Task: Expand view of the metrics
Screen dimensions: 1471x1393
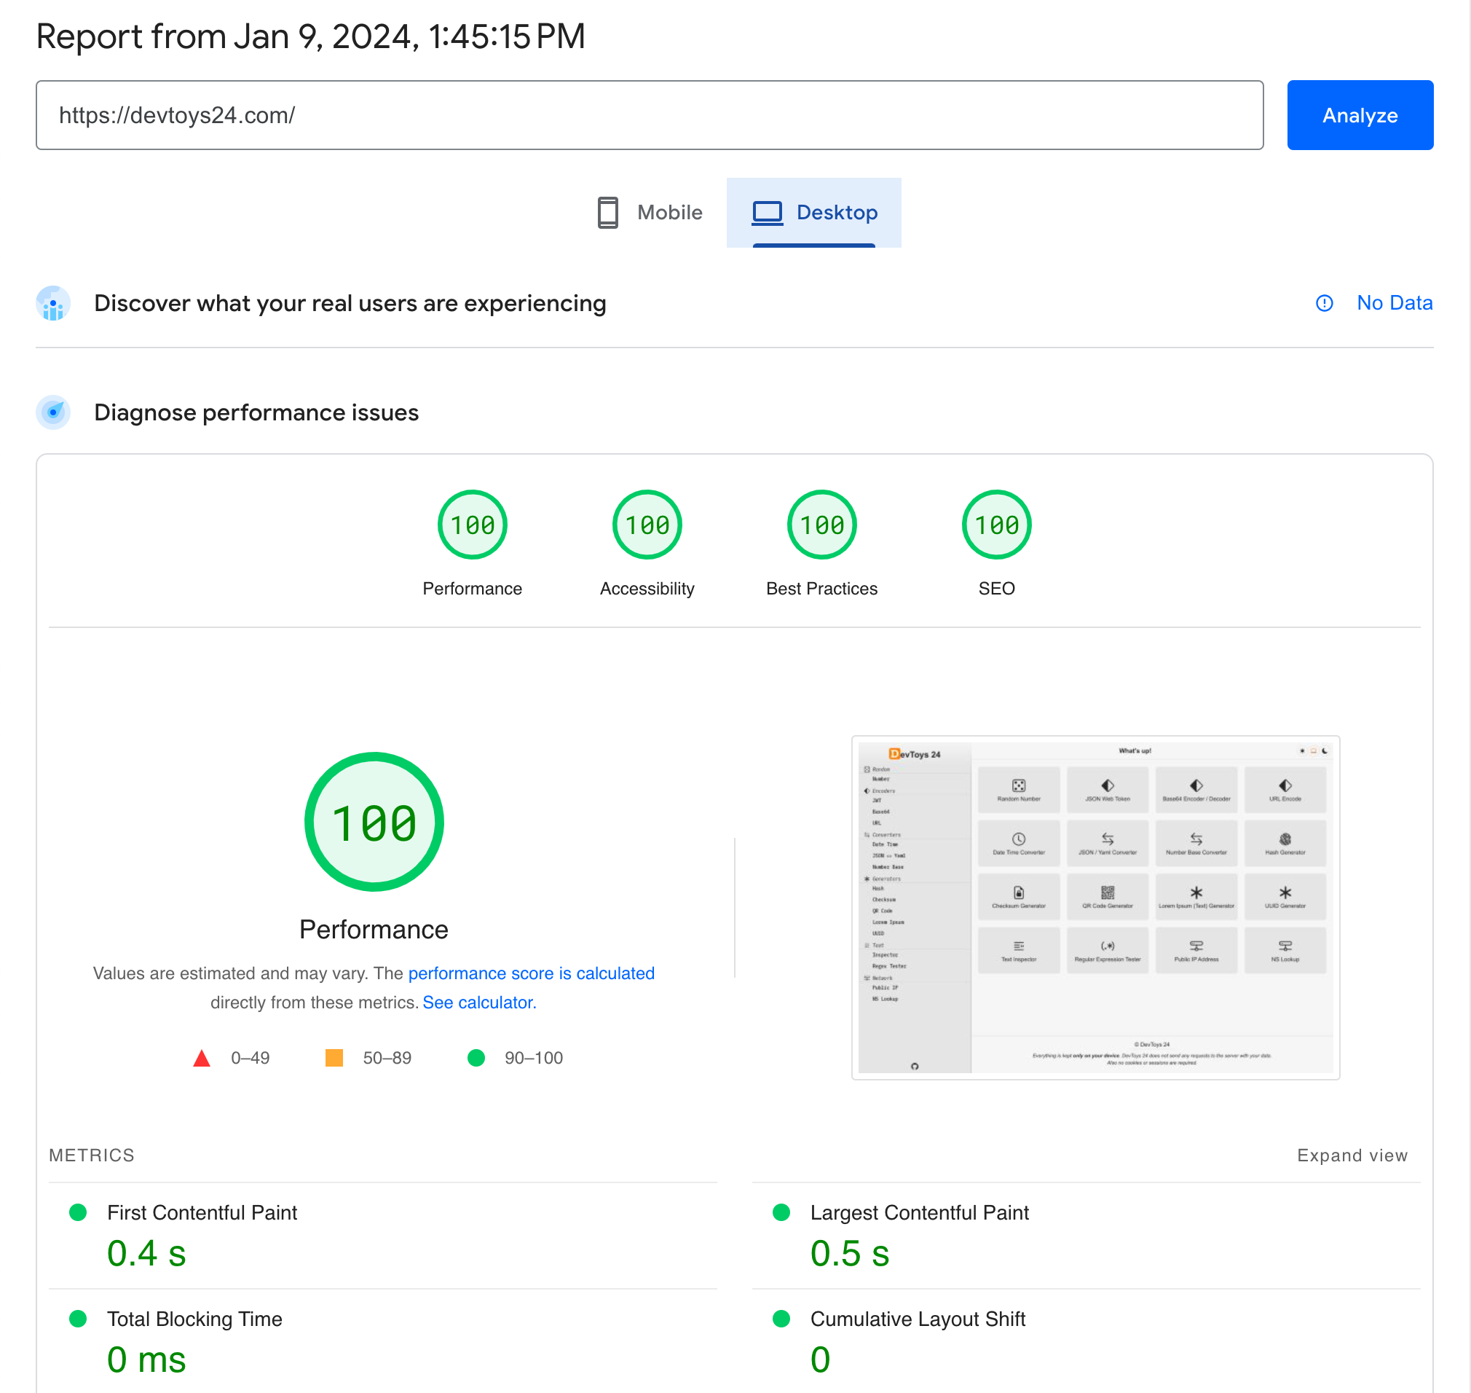Action: pyautogui.click(x=1351, y=1155)
